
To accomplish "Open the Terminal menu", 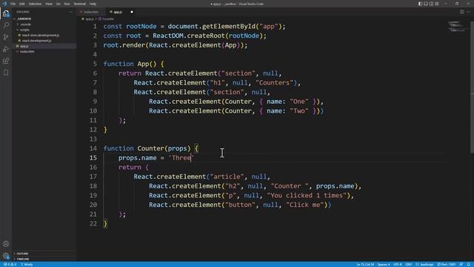I will [80, 4].
